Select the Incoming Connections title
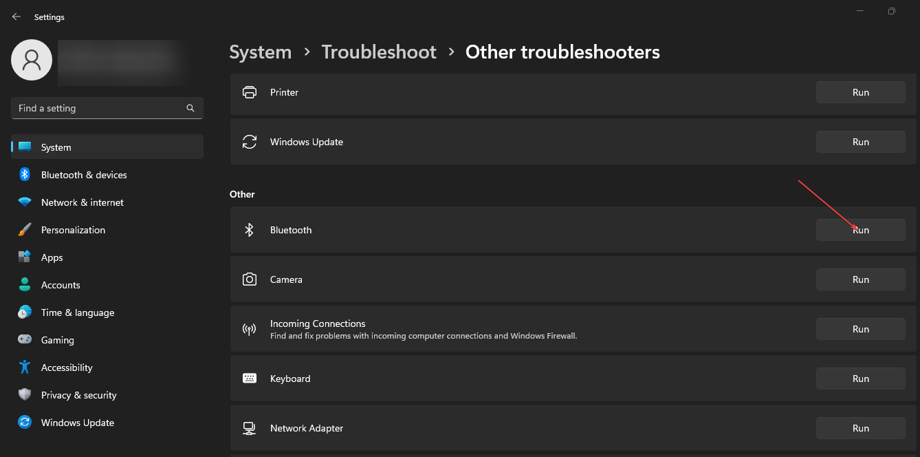The width and height of the screenshot is (920, 457). [318, 323]
